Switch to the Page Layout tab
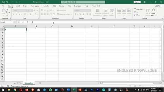This screenshot has width=164, height=92. point(35,6)
